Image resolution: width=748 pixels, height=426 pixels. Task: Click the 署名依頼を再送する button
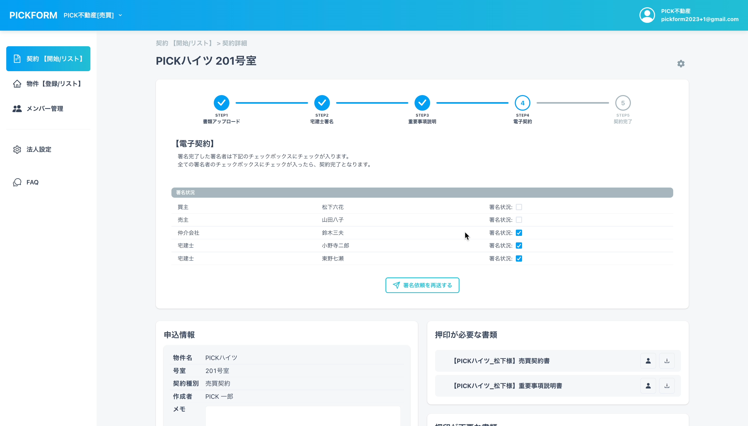(422, 285)
